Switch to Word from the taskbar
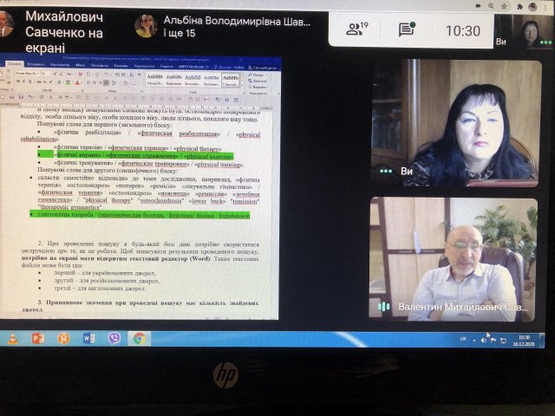Viewport: 555px width, 416px height. 89,338
